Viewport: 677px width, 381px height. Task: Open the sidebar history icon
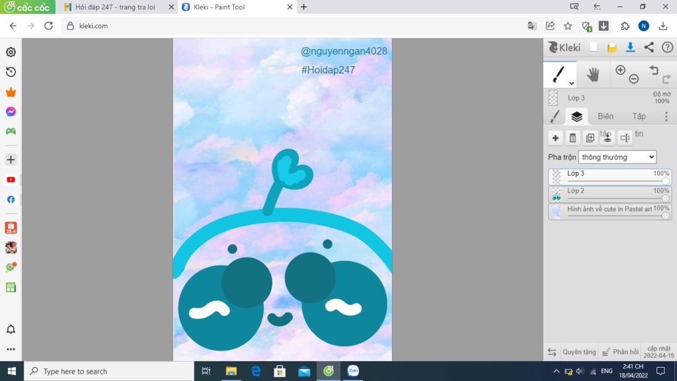[x=11, y=71]
